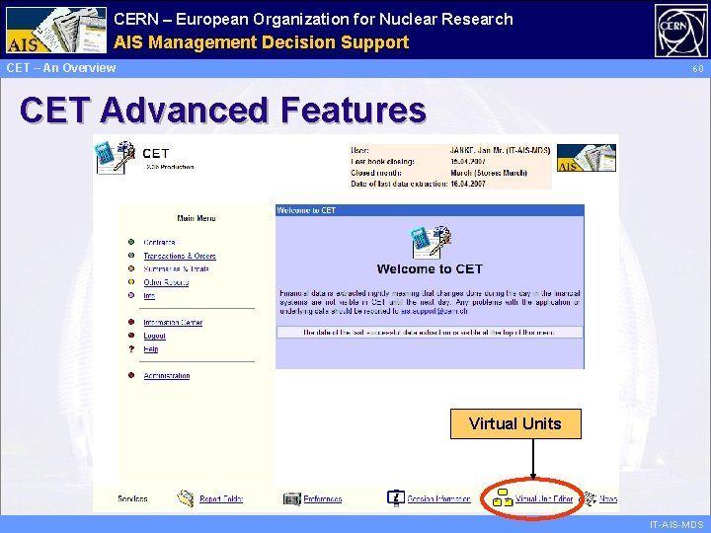The width and height of the screenshot is (711, 533).
Task: Open the Administration link
Action: 167,376
